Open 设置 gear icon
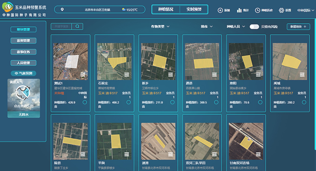 pos(282,10)
